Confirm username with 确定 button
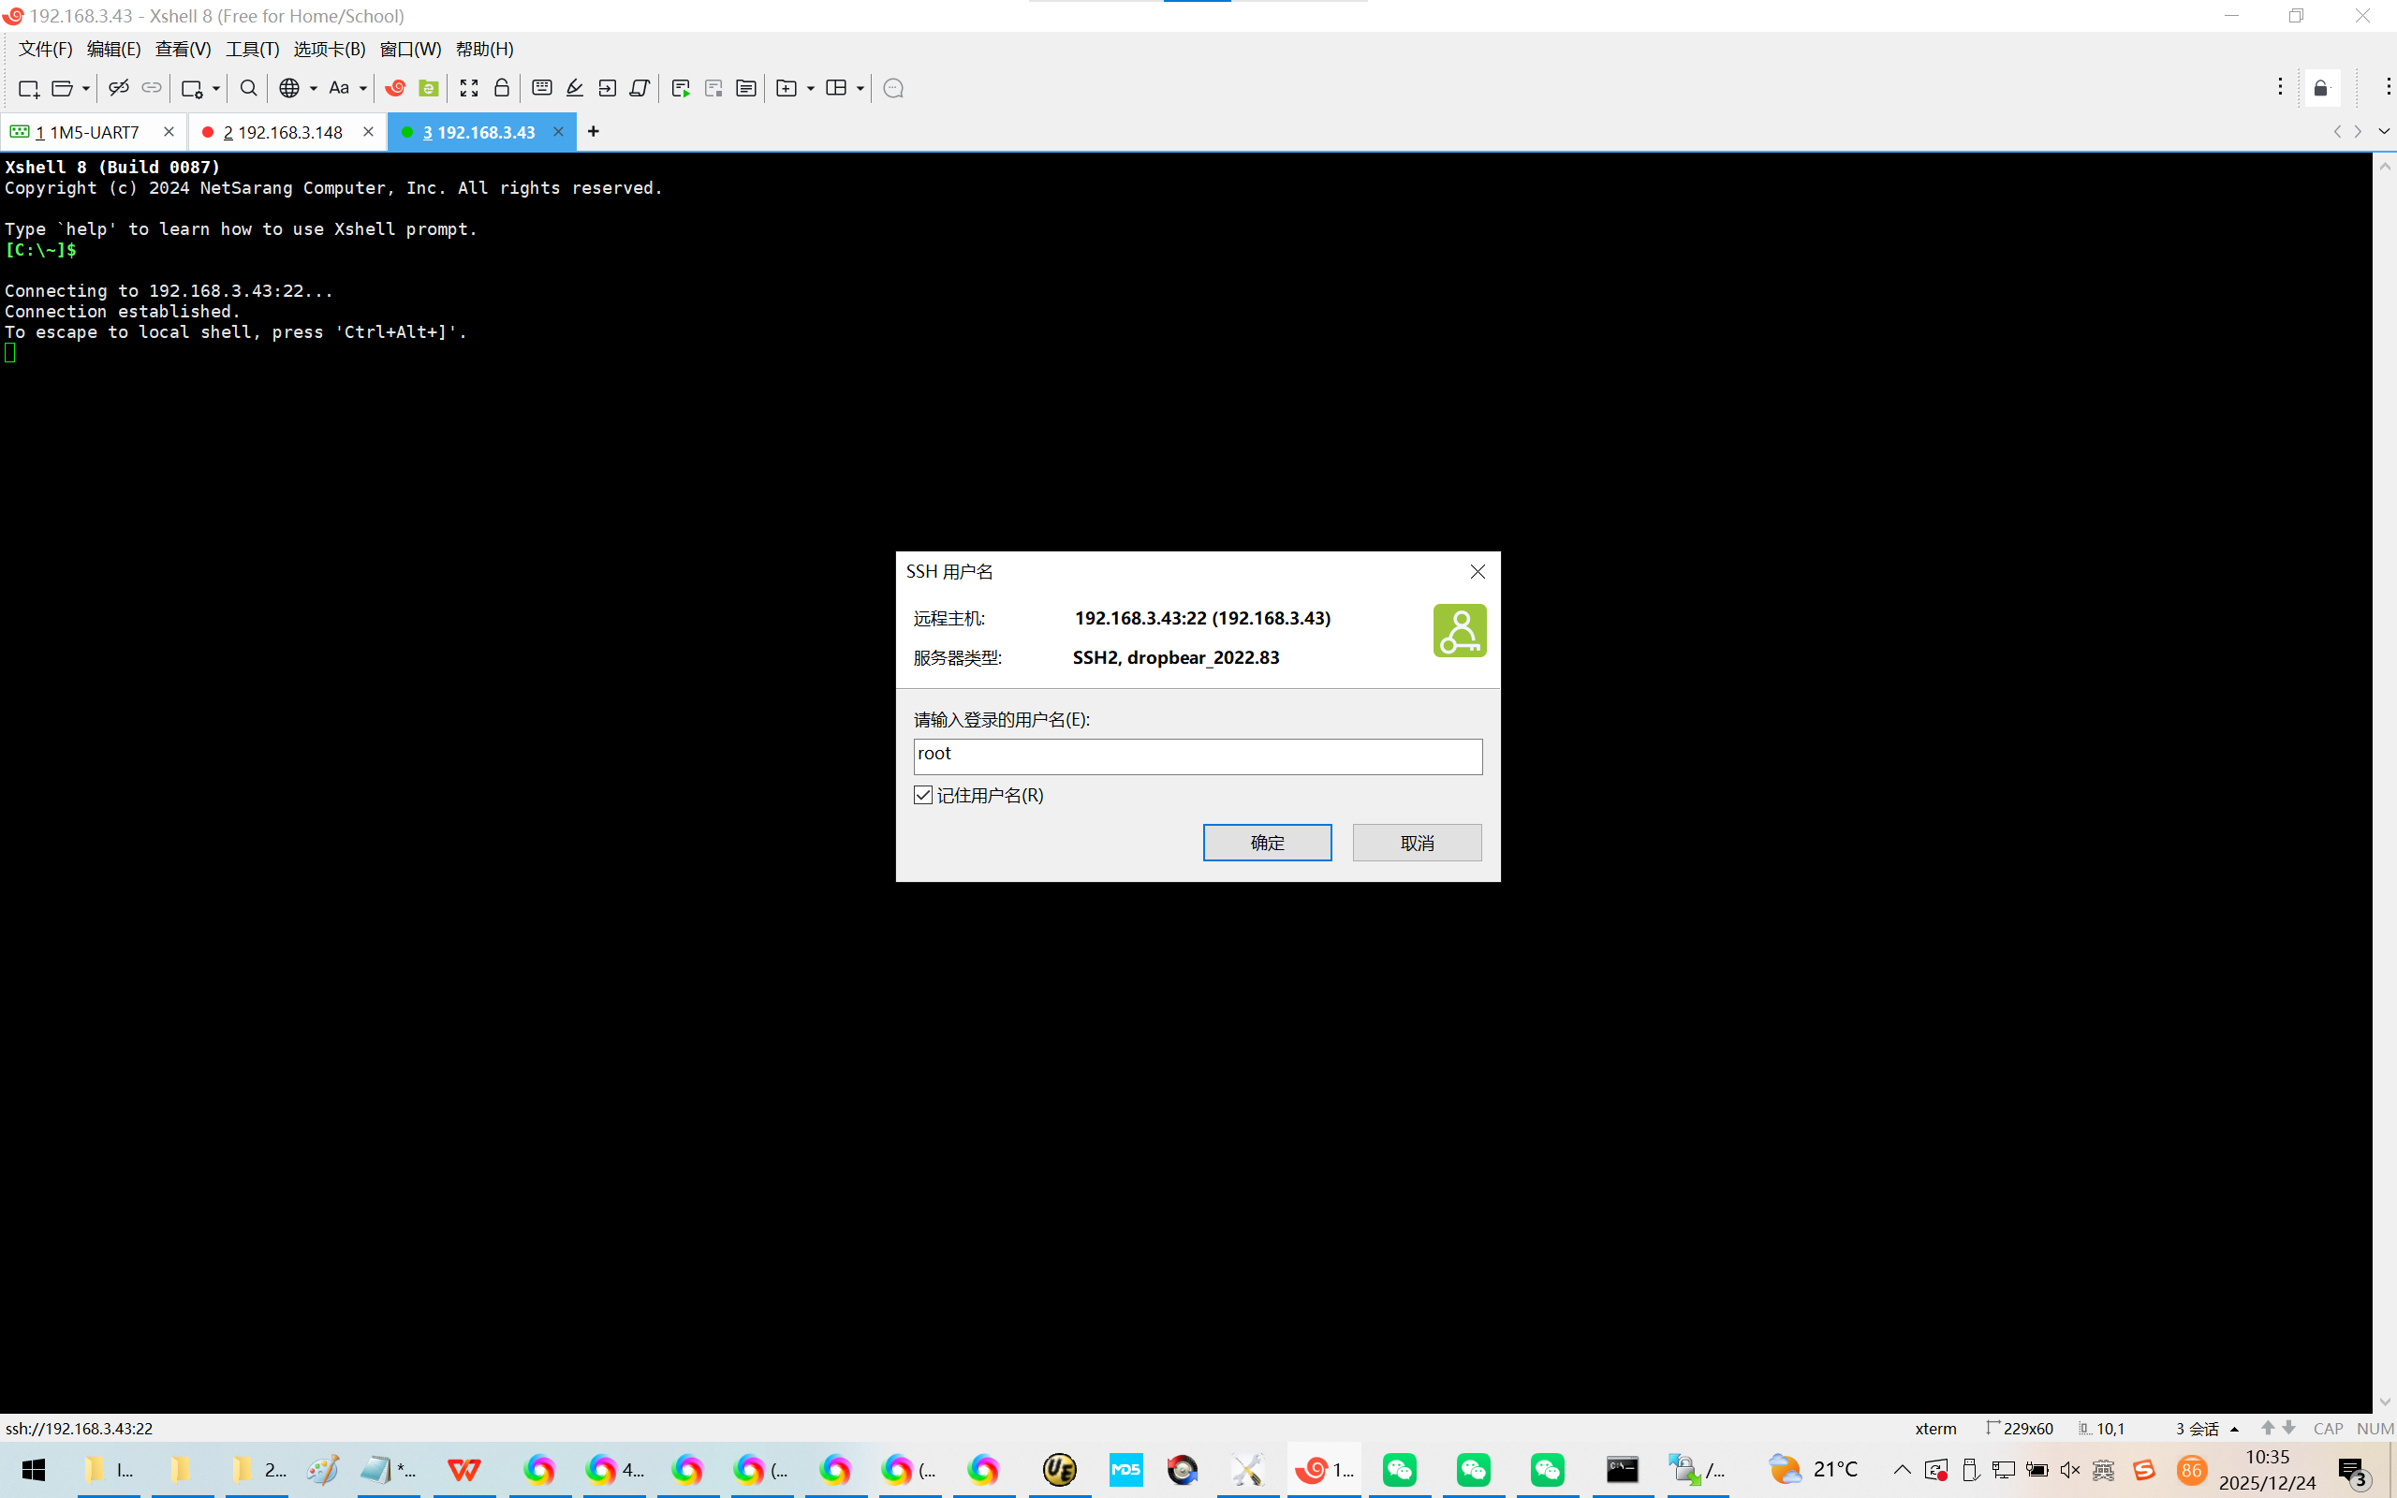The height and width of the screenshot is (1498, 2397). 1266,842
